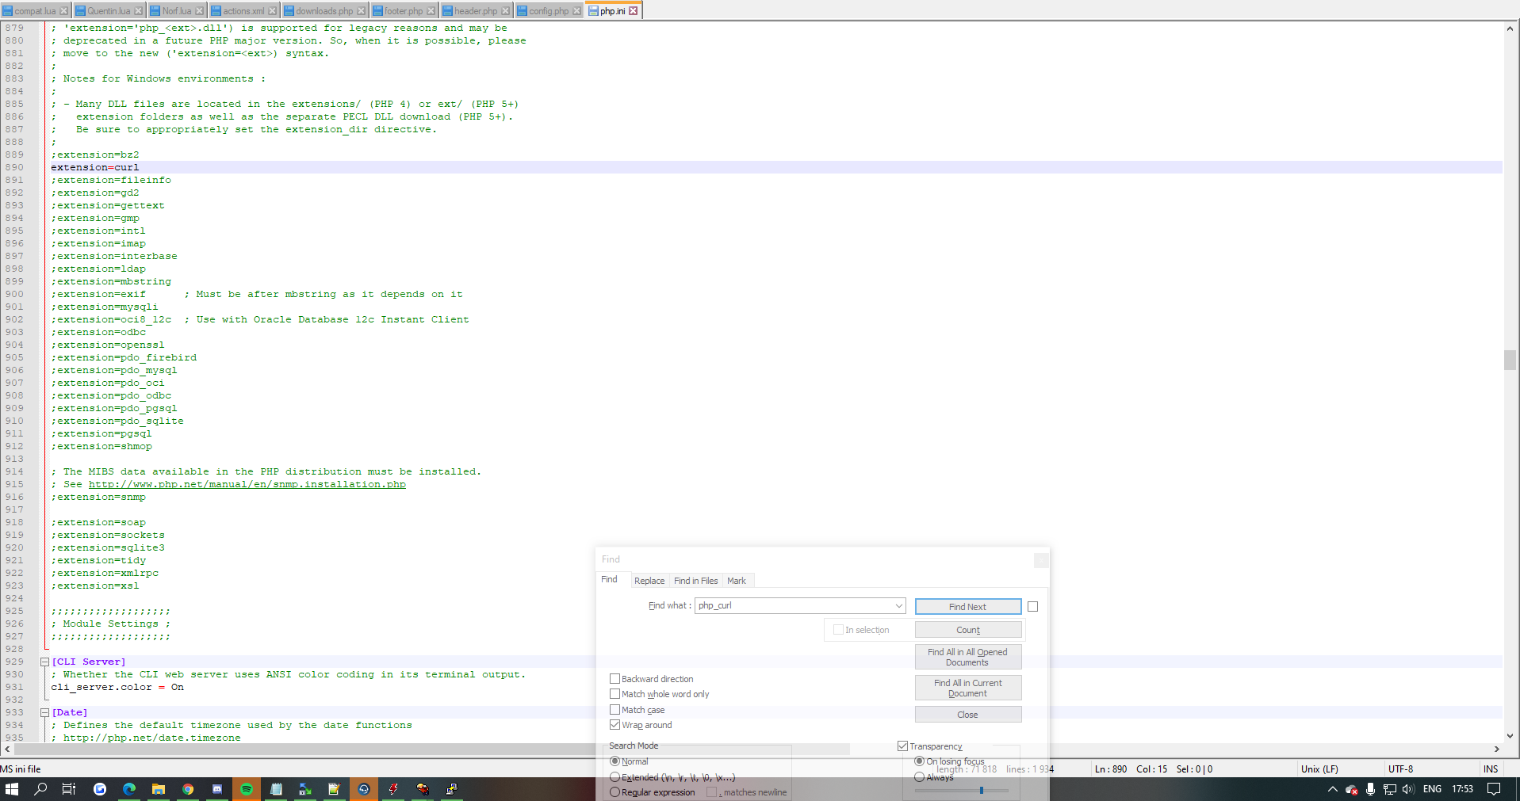Click the horizontal scrollbar right arrow

tap(1496, 749)
